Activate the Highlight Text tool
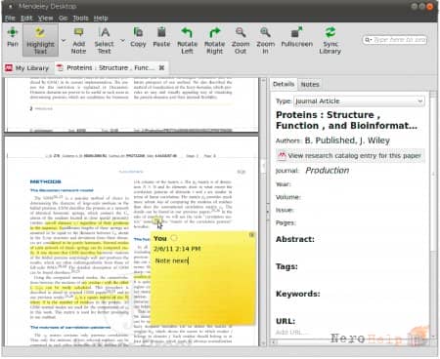 click(x=40, y=40)
